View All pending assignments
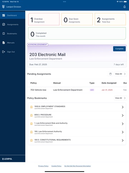 click(x=120, y=74)
